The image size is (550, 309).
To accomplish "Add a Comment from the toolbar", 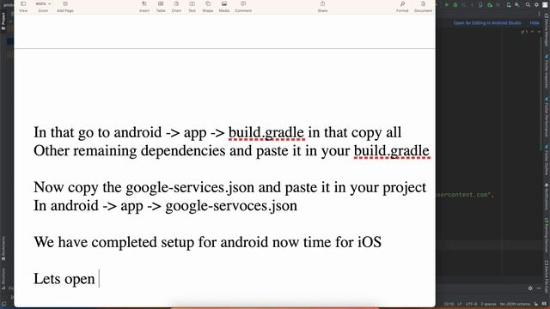I will (243, 7).
